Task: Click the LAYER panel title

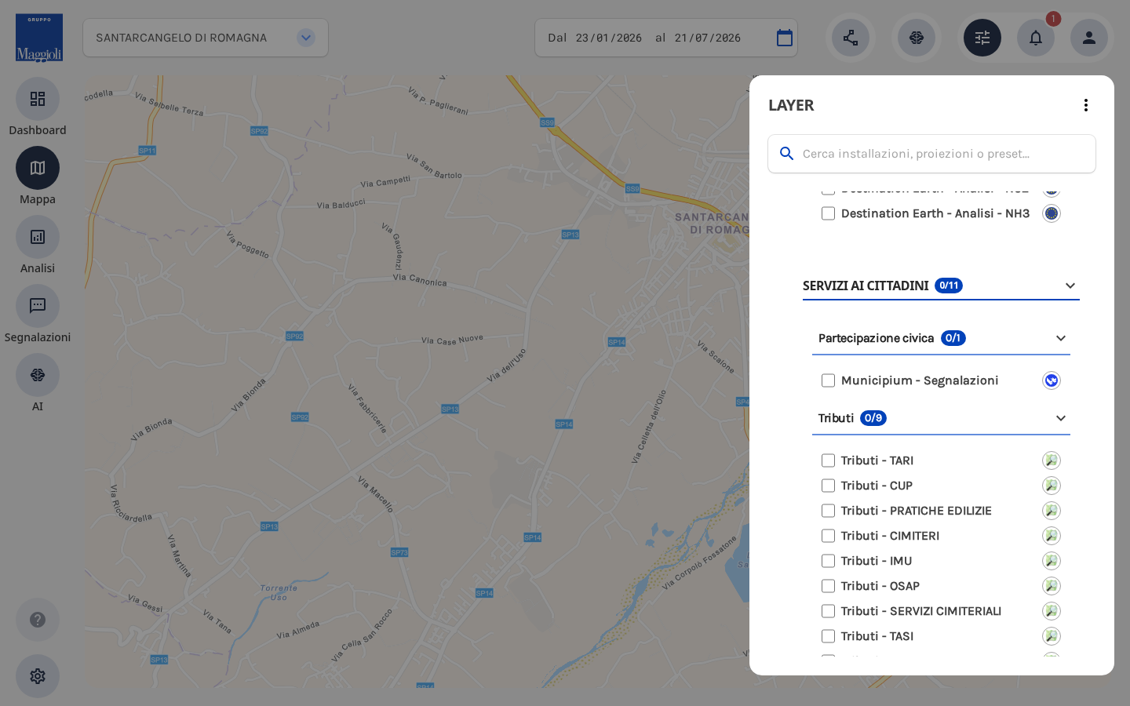Action: [x=791, y=105]
